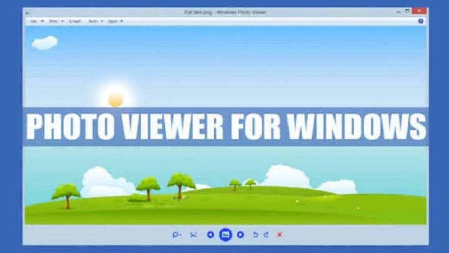
Task: Click the Photo Viewer title bar app icon
Action: click(x=28, y=12)
